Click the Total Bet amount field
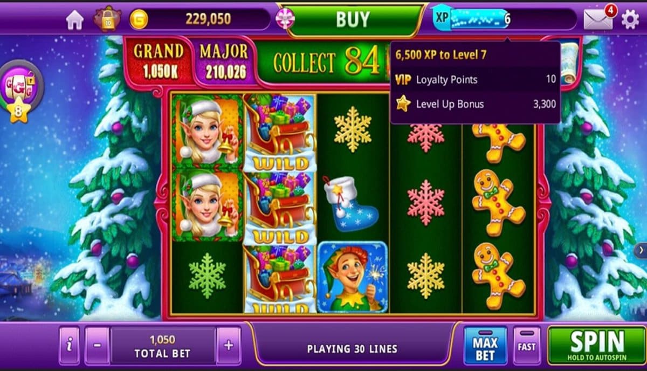The width and height of the screenshot is (647, 371). [163, 345]
